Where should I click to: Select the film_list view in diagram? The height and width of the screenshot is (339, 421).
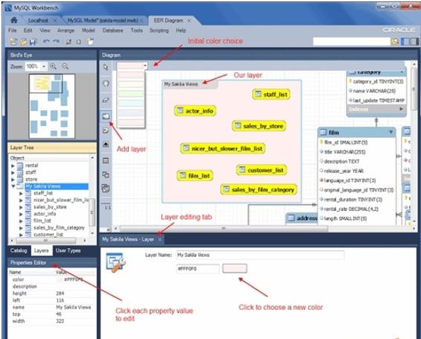click(195, 176)
